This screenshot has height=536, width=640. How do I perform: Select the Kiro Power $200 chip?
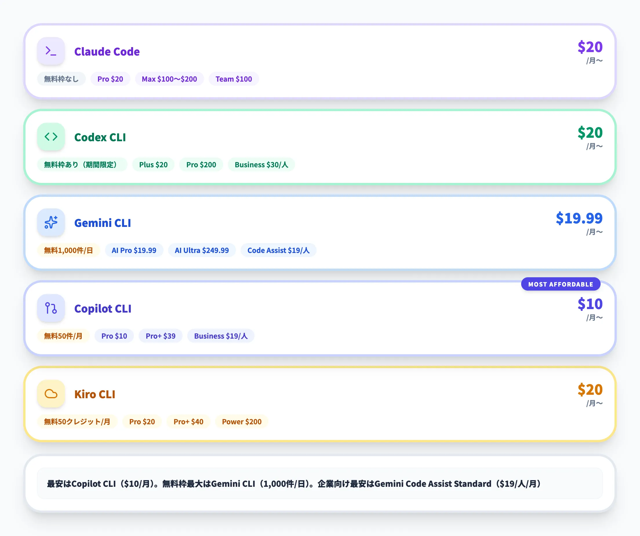click(241, 422)
